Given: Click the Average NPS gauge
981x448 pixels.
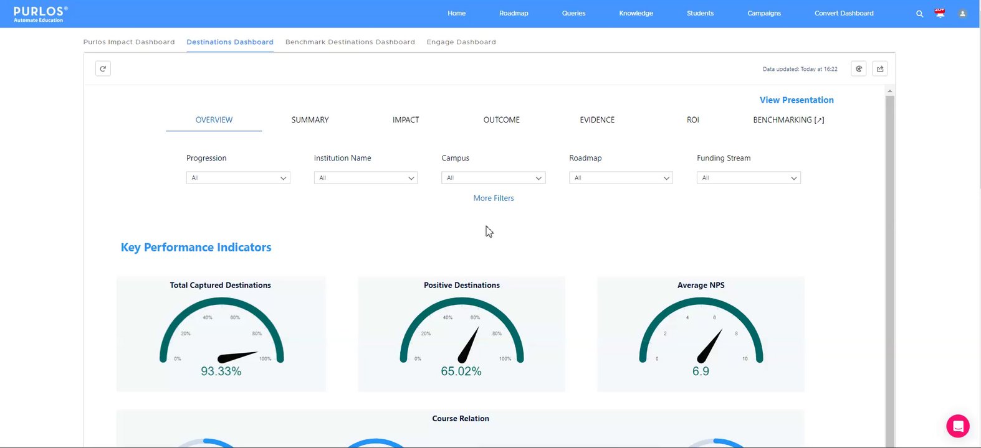Looking at the screenshot, I should tap(701, 334).
